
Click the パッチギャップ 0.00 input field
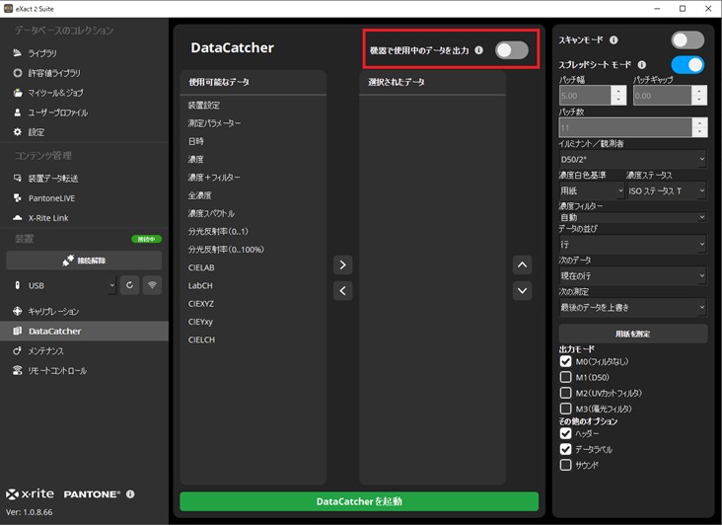662,96
